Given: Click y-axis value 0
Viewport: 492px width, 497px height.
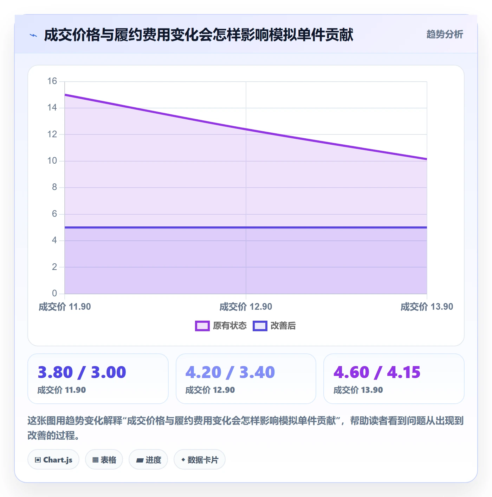Looking at the screenshot, I should click(x=54, y=294).
